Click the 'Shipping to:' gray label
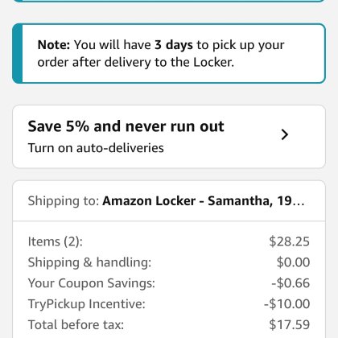Screen dimensions: 338x338 tap(64, 201)
